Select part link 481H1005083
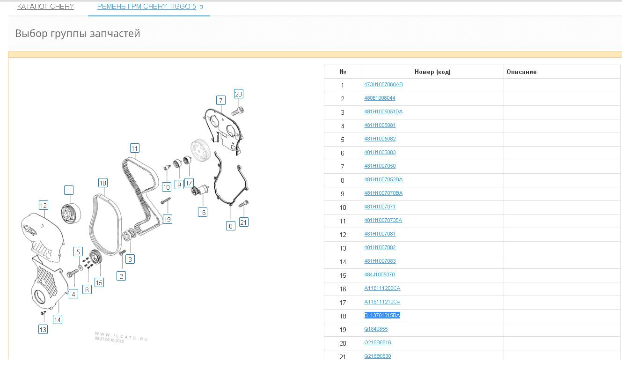Viewport: 622px width, 370px height. 380,153
